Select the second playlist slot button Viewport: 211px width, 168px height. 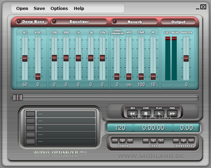[31, 121]
